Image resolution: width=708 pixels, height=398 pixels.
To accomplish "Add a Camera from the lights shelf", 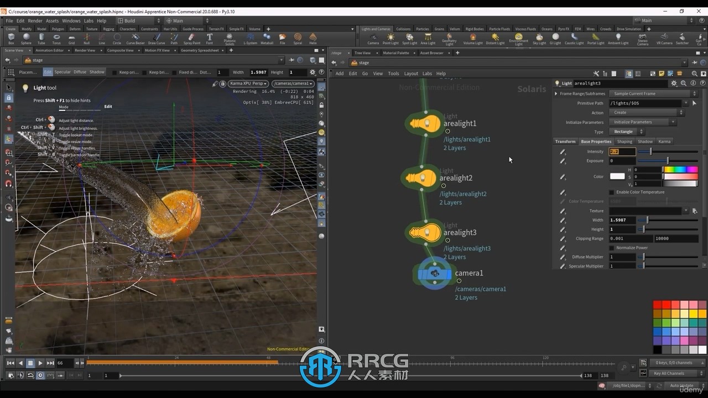I will (373, 39).
